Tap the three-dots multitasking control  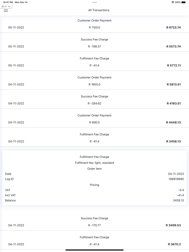click(x=94, y=2)
